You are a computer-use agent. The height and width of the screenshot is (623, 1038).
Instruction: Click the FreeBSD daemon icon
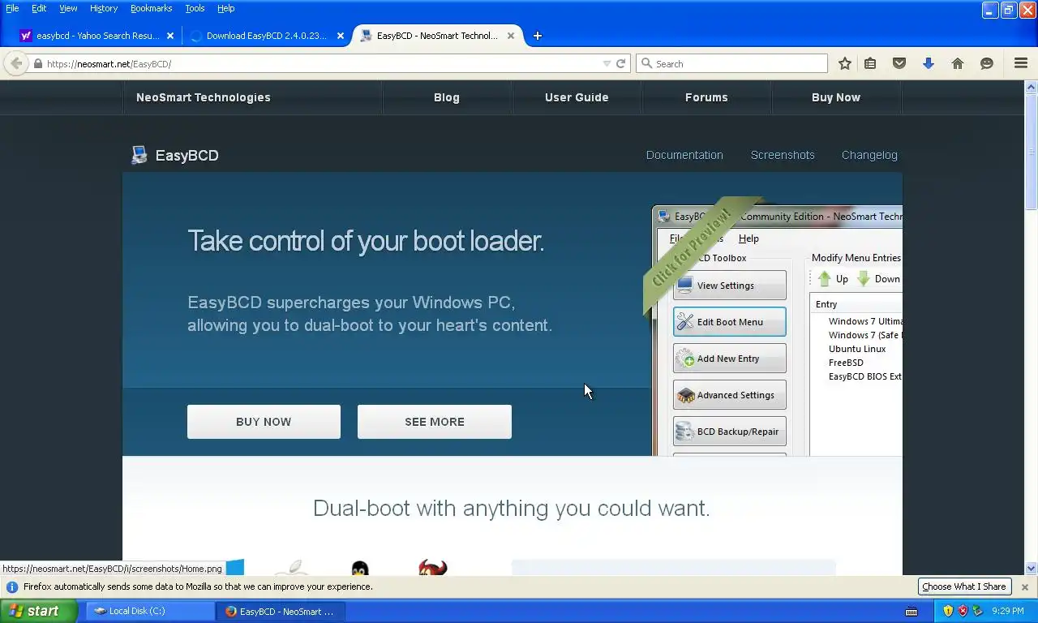click(x=433, y=568)
